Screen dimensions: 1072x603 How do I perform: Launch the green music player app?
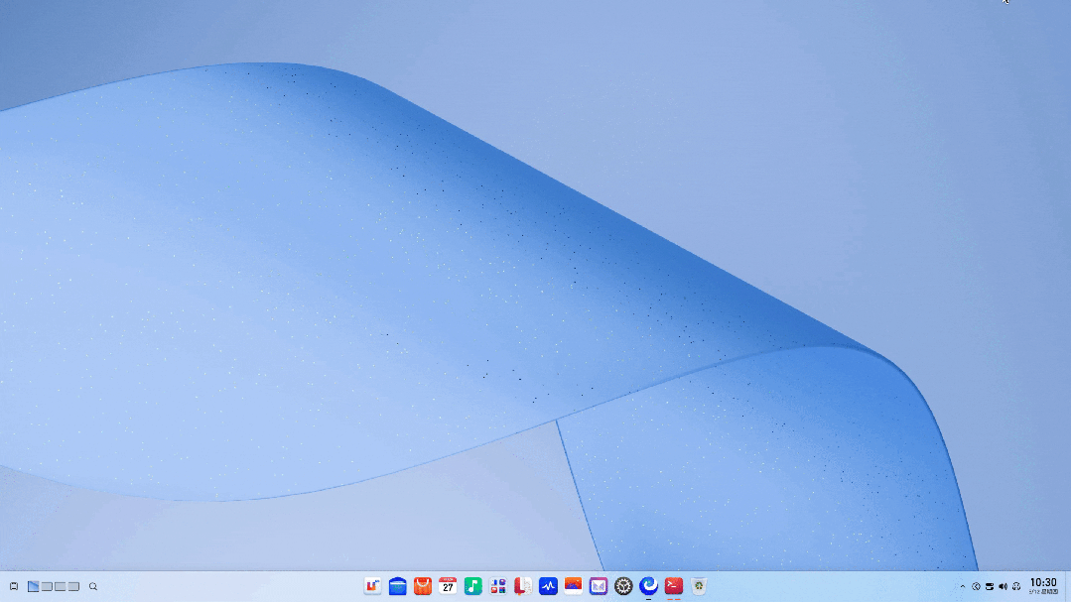tap(473, 586)
